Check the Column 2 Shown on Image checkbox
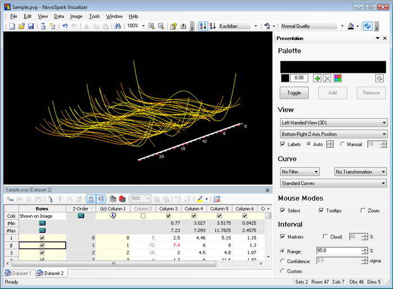 (143, 216)
